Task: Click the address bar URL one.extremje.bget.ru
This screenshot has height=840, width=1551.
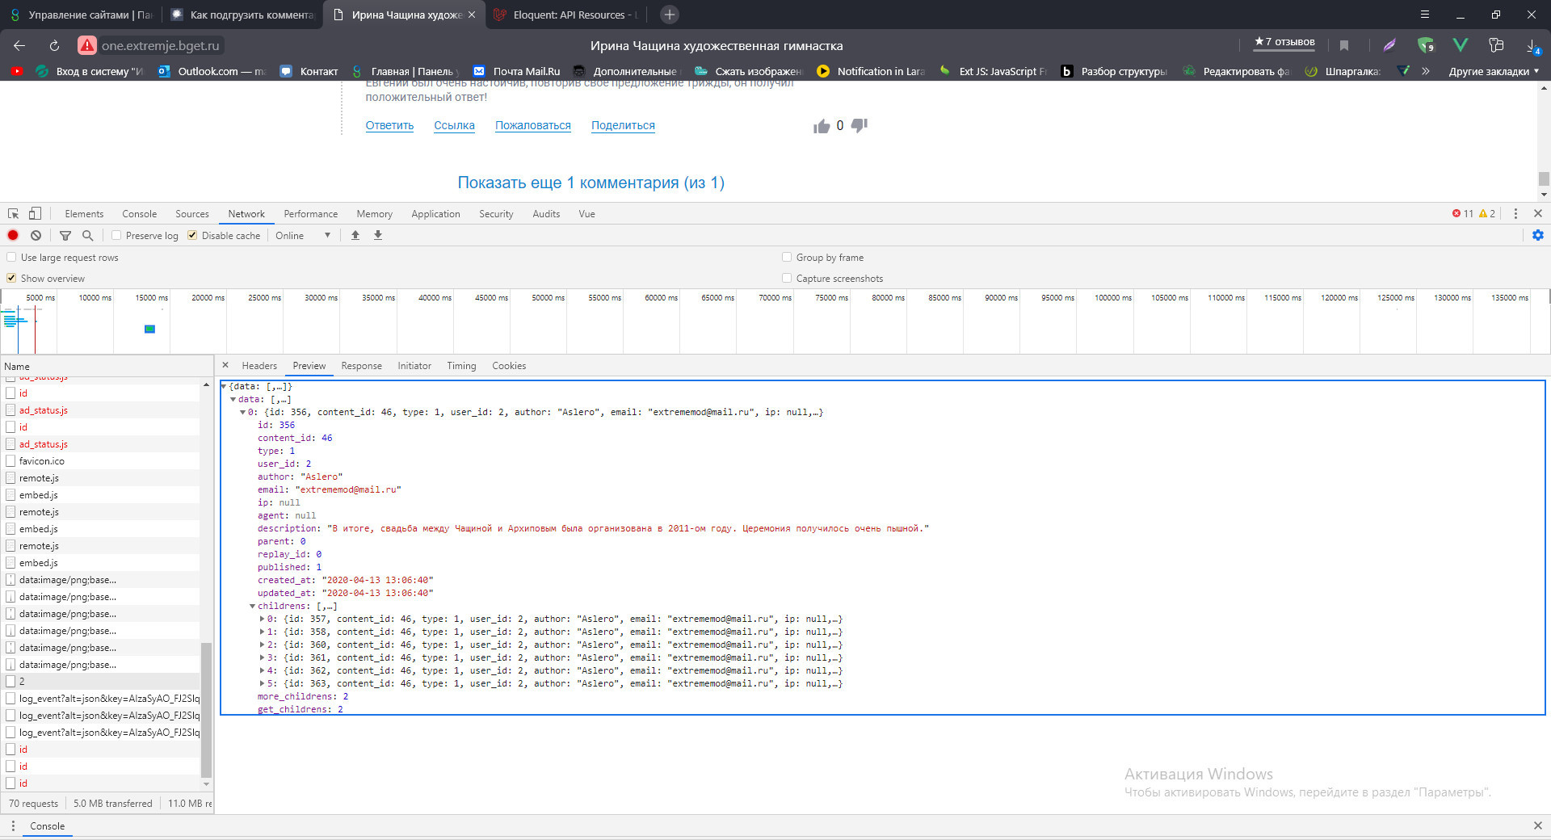Action: coord(161,45)
